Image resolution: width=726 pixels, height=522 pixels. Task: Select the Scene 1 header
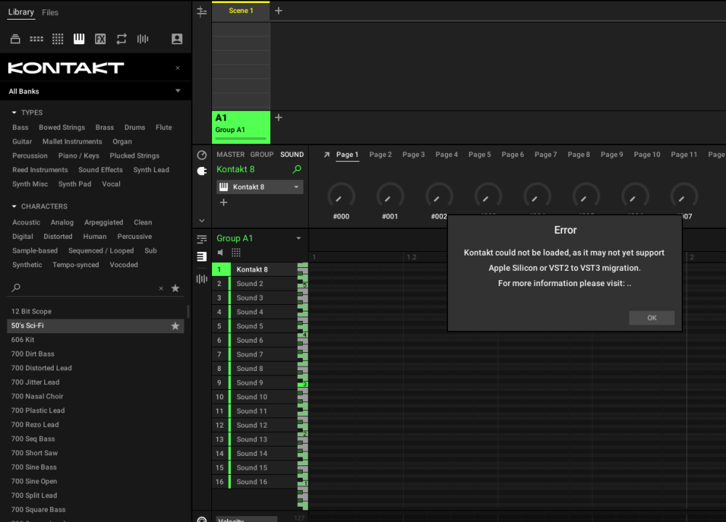tap(241, 11)
